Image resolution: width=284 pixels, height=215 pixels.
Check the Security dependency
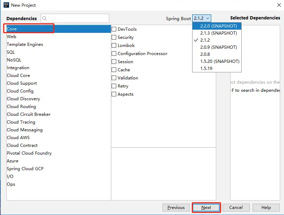pos(114,37)
